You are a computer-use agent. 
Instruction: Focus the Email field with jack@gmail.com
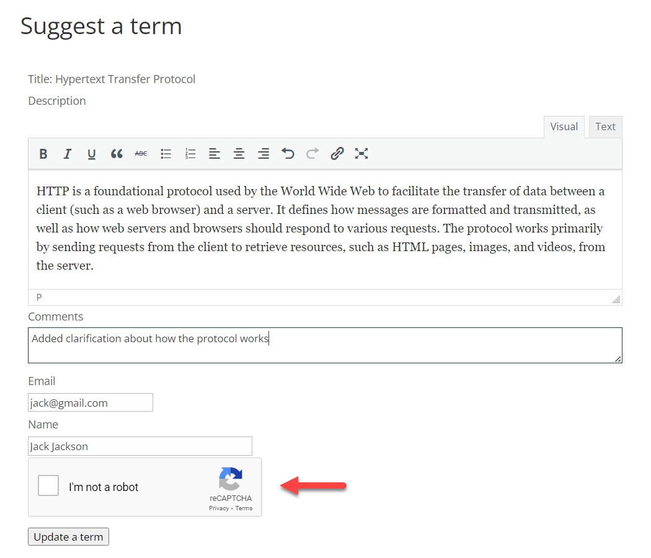pos(91,403)
